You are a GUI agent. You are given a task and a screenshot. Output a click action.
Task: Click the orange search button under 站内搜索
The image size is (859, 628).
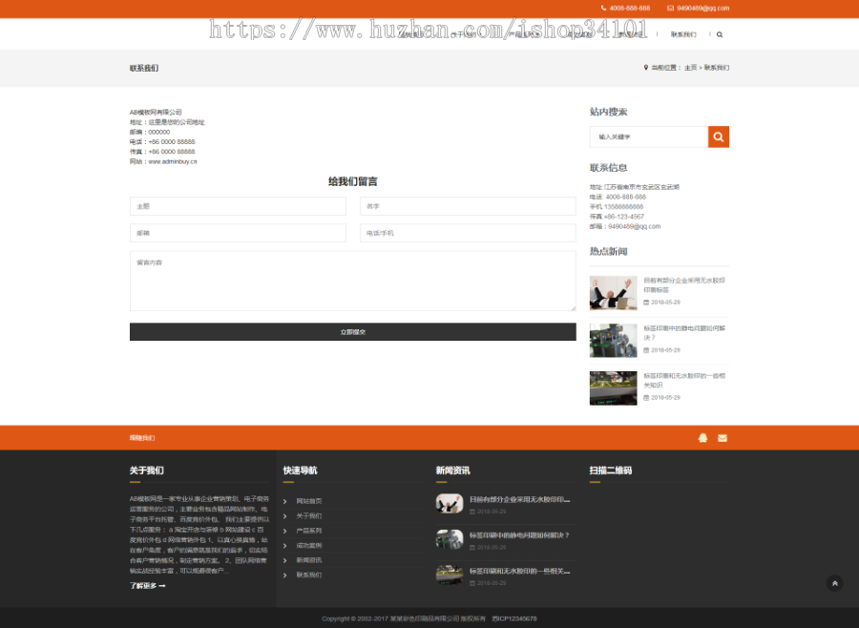click(719, 136)
